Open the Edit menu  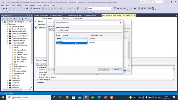tap(8, 5)
